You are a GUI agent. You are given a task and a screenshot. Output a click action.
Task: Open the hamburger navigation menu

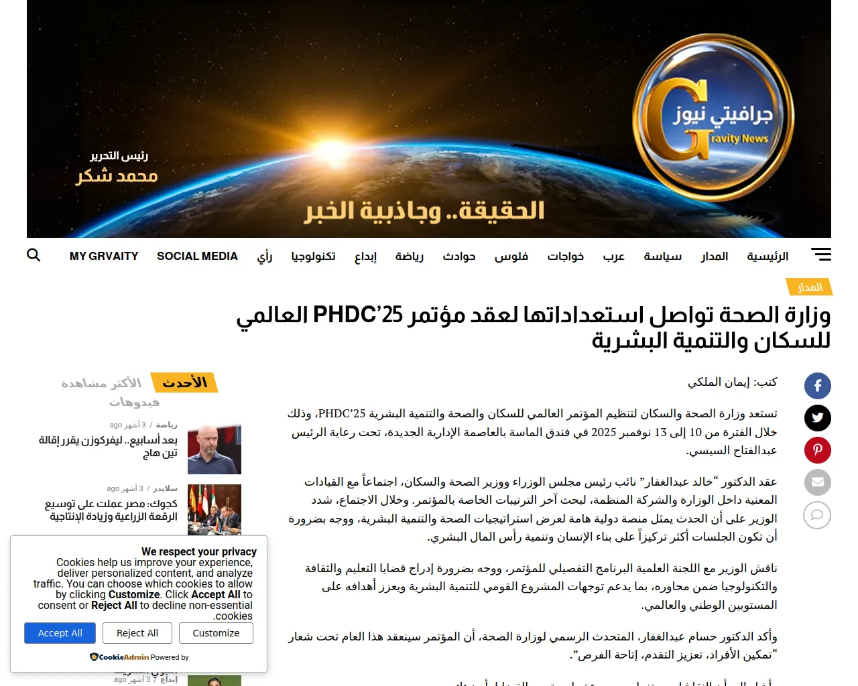820,255
